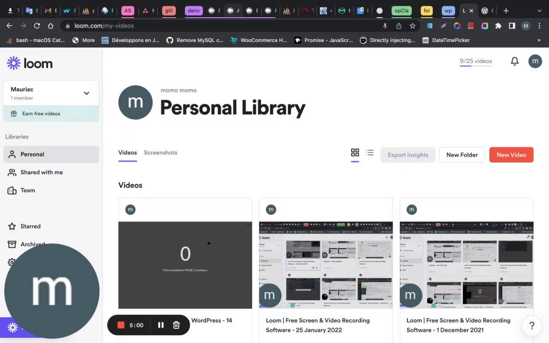Switch to the wp tab group
The width and height of the screenshot is (549, 343).
point(448,11)
